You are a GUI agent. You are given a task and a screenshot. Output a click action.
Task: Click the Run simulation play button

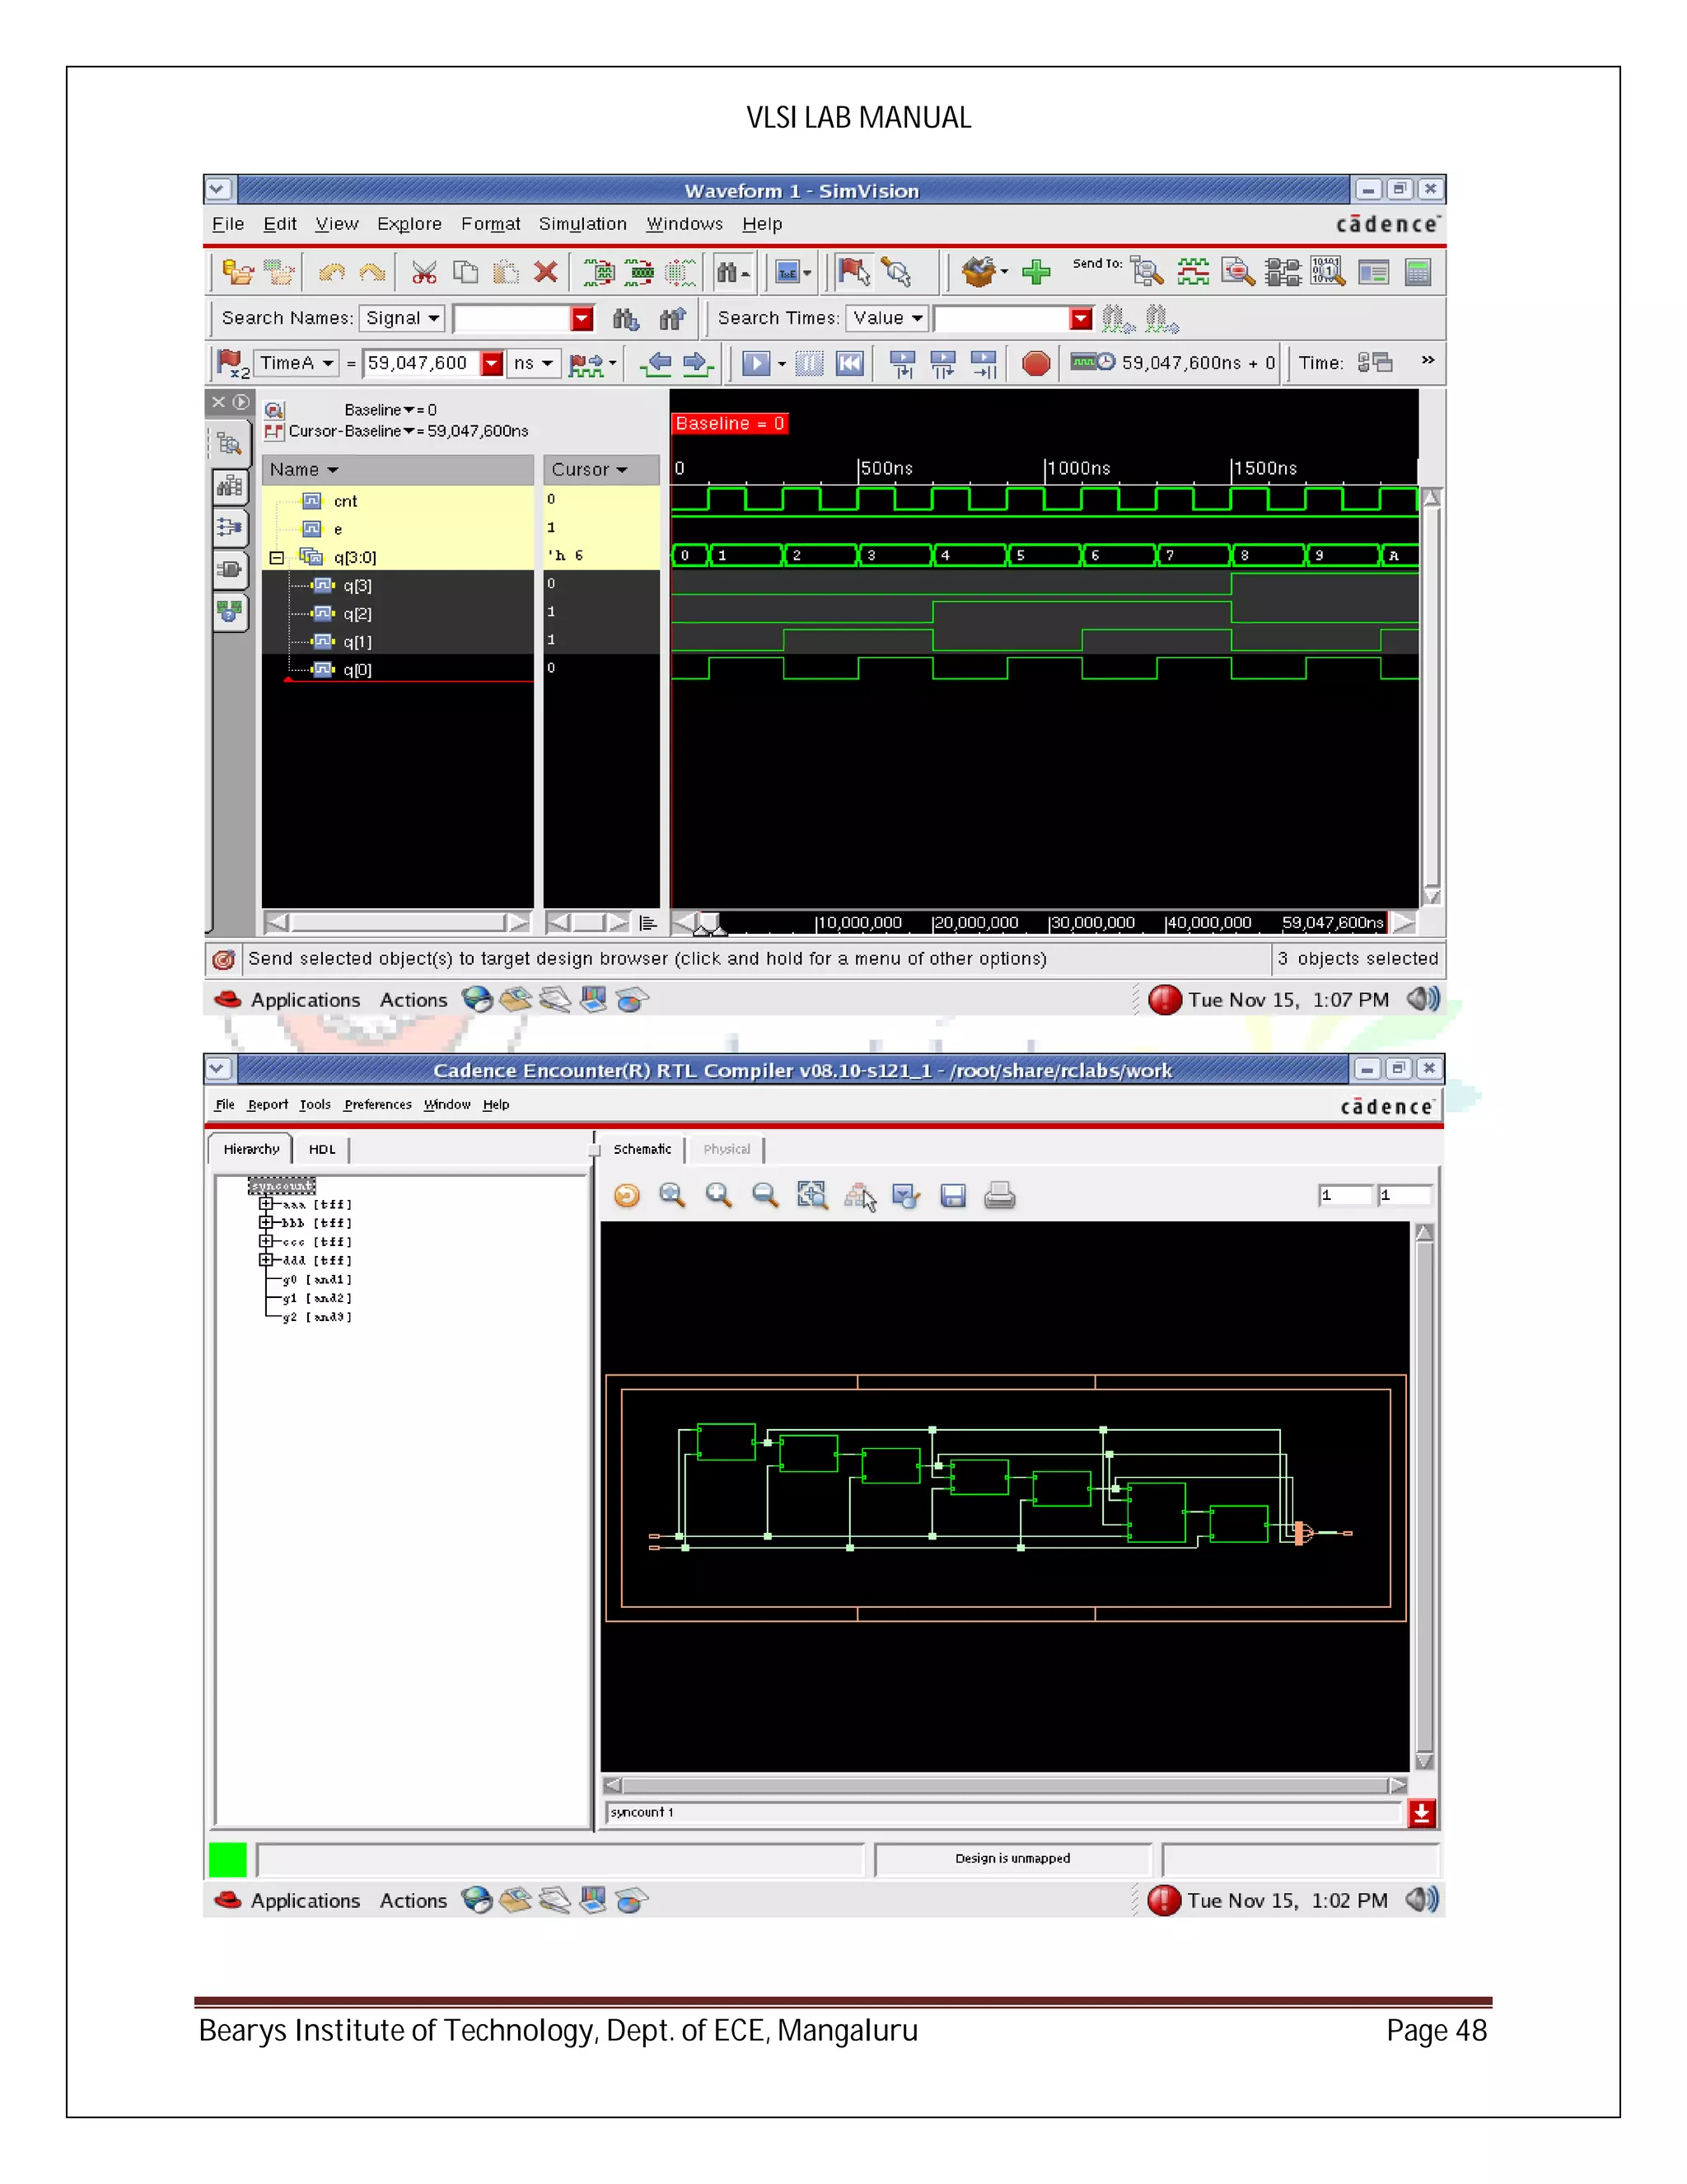coord(755,364)
